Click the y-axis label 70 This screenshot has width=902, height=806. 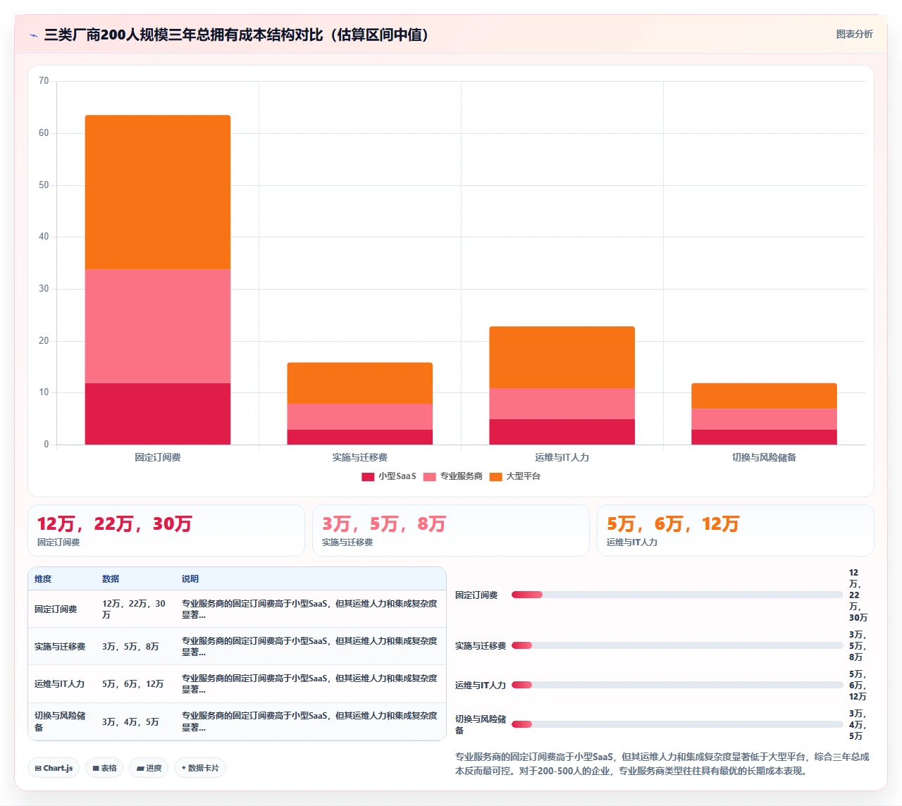(44, 81)
